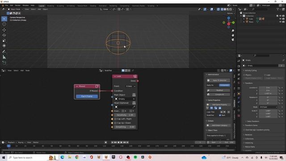Expand the Collections section
This screenshot has width=286, height=161.
click(x=248, y=139)
